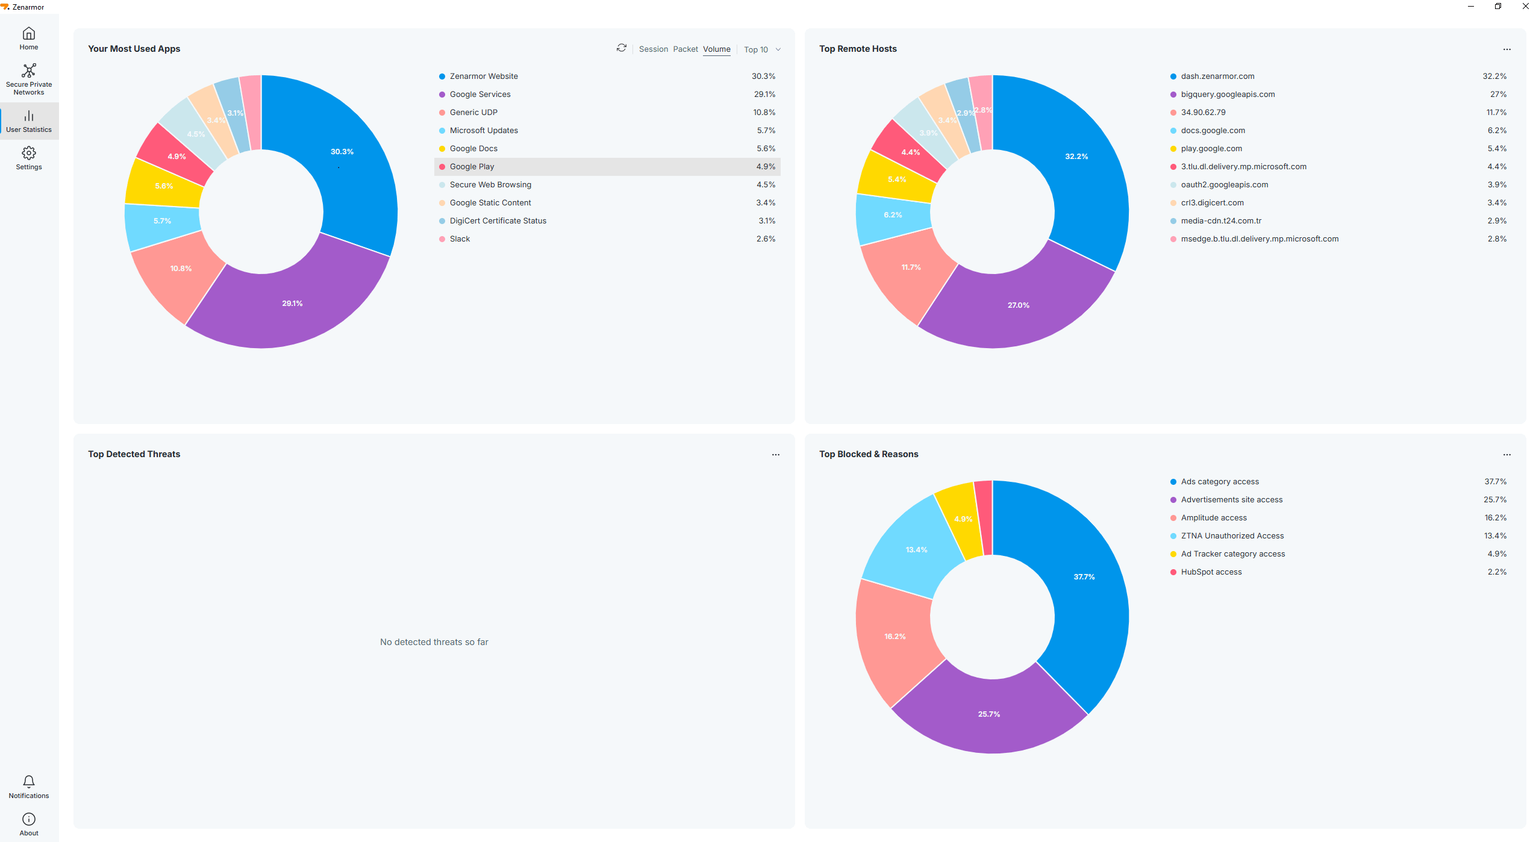Open Secure Private Networks section
The height and width of the screenshot is (842, 1530).
29,80
